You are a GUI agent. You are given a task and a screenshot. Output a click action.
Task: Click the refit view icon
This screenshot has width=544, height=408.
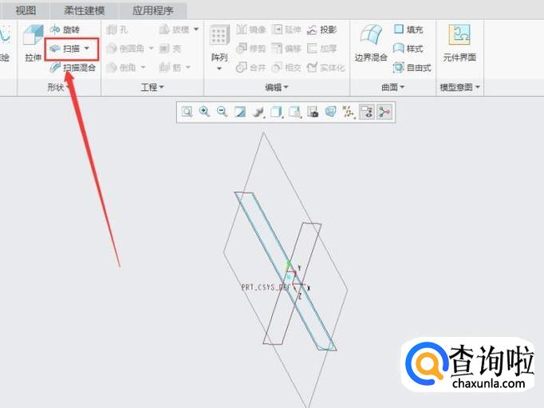point(187,112)
